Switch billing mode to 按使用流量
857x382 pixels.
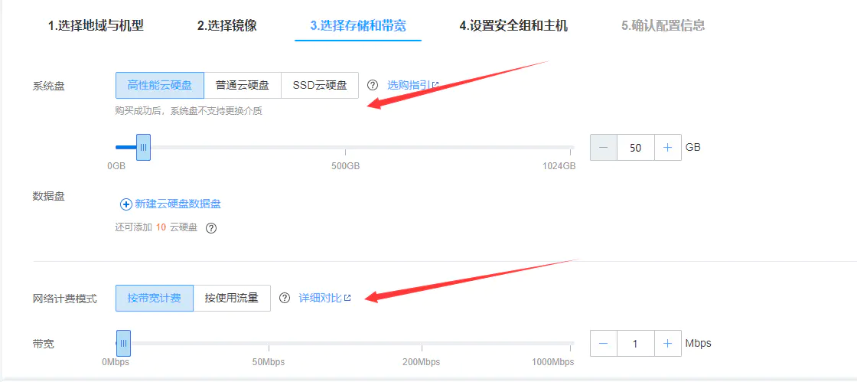click(232, 298)
